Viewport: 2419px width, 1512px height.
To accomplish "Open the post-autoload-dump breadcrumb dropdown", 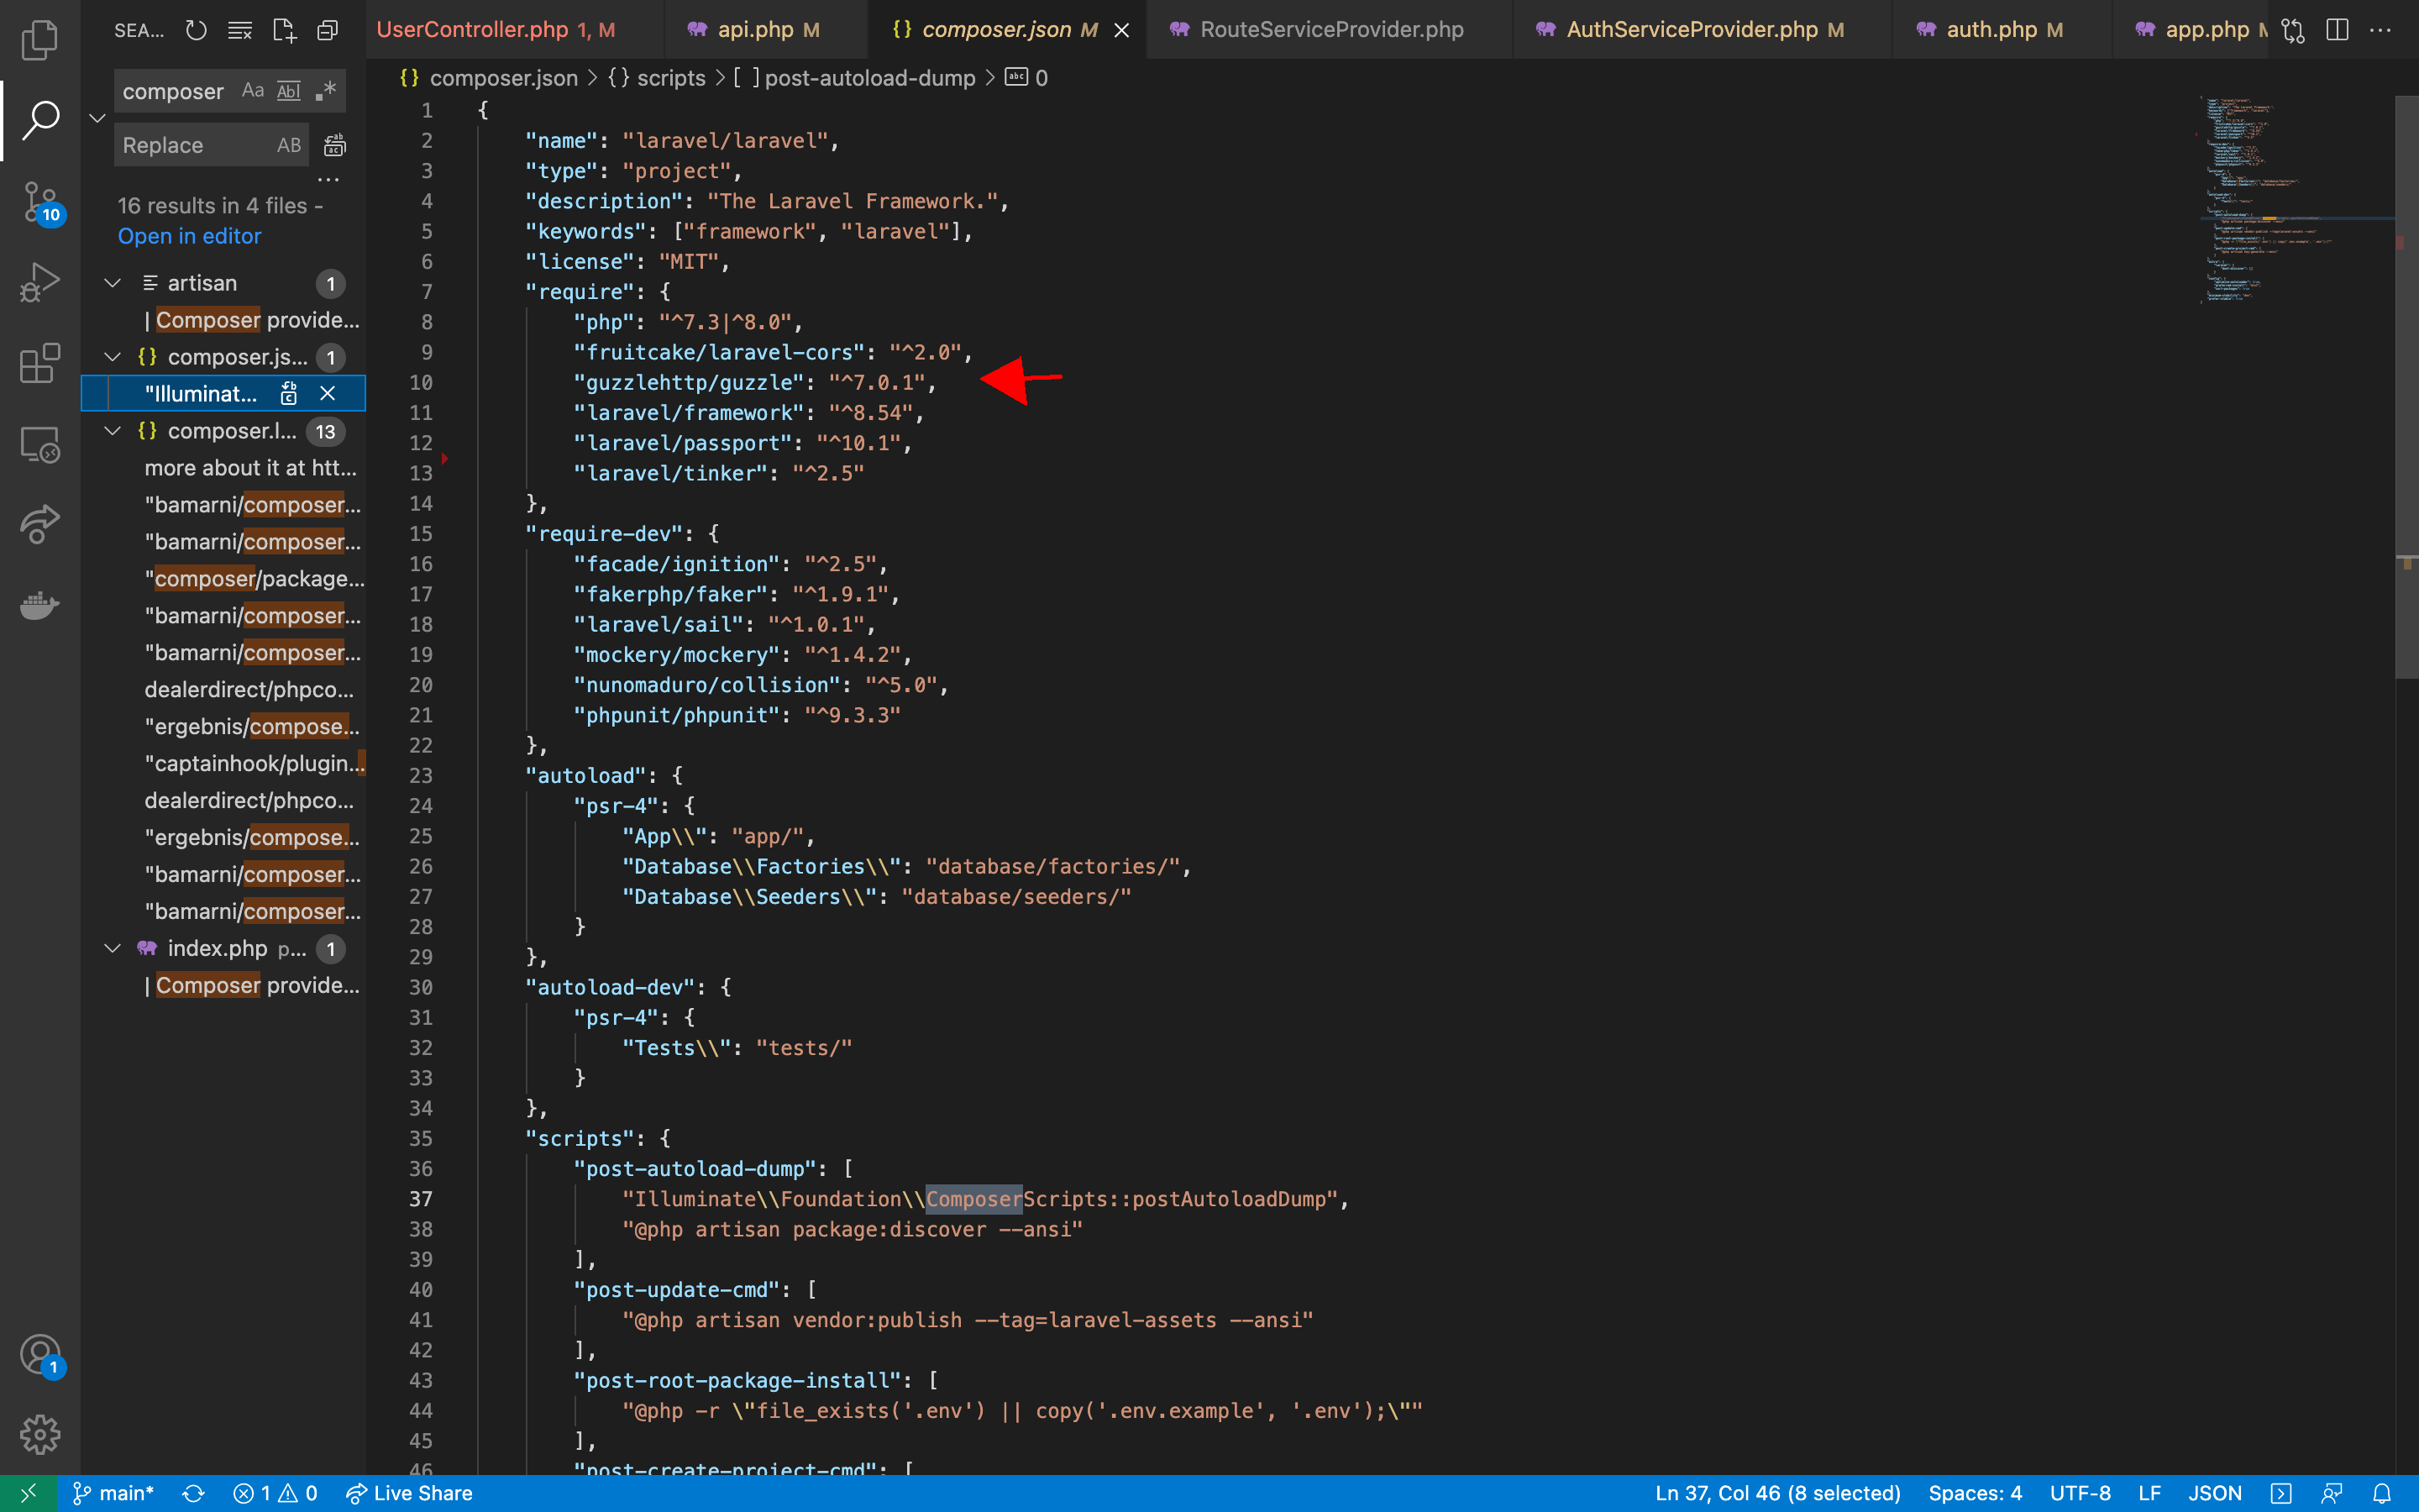I will (x=856, y=78).
